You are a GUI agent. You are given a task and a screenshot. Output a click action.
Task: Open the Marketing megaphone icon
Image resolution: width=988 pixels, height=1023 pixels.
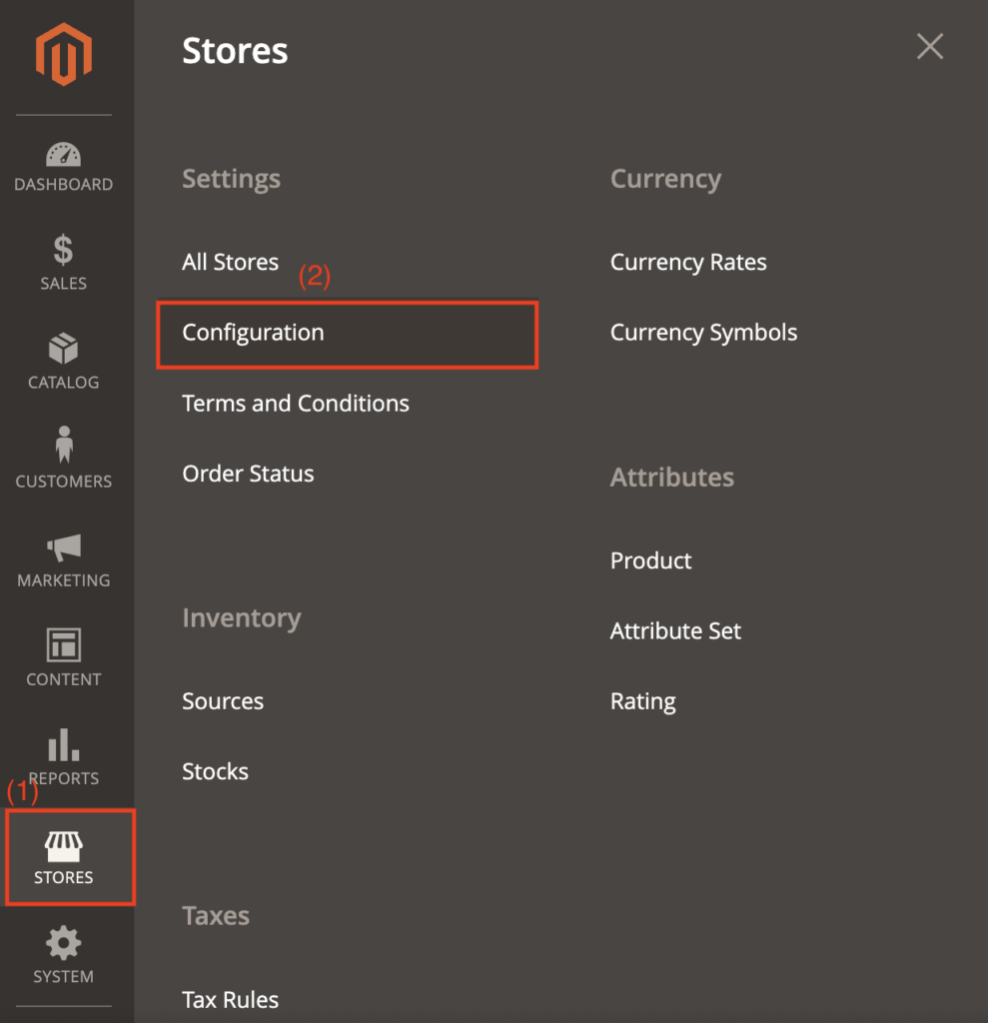(64, 546)
